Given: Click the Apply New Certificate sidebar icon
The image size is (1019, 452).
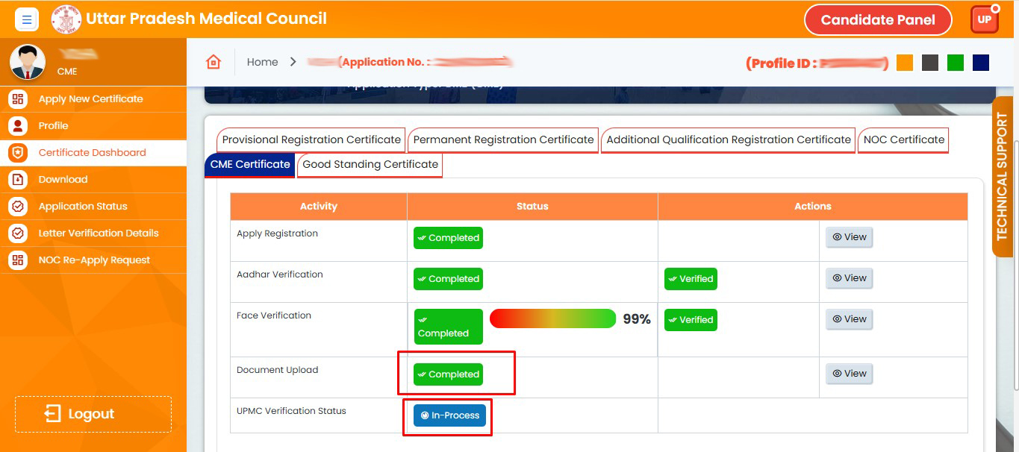Looking at the screenshot, I should click(18, 99).
